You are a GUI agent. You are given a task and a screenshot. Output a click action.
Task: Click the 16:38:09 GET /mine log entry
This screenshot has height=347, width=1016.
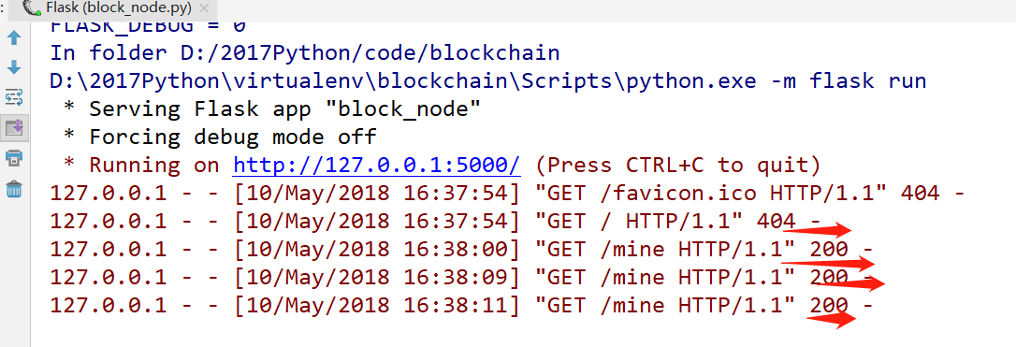coord(461,277)
